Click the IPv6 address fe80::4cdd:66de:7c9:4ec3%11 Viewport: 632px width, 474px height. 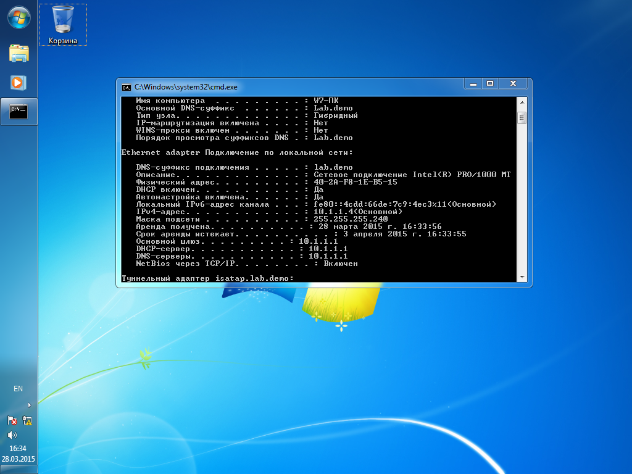(380, 204)
